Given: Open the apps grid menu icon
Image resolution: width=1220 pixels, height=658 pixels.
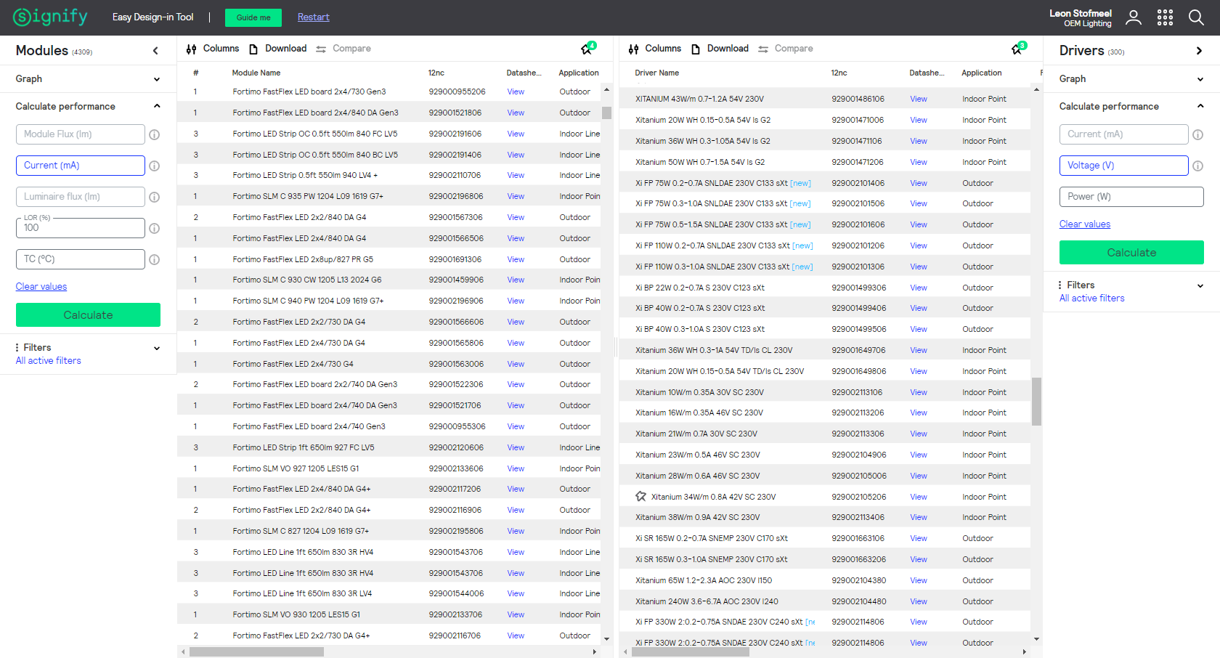Looking at the screenshot, I should click(1165, 17).
